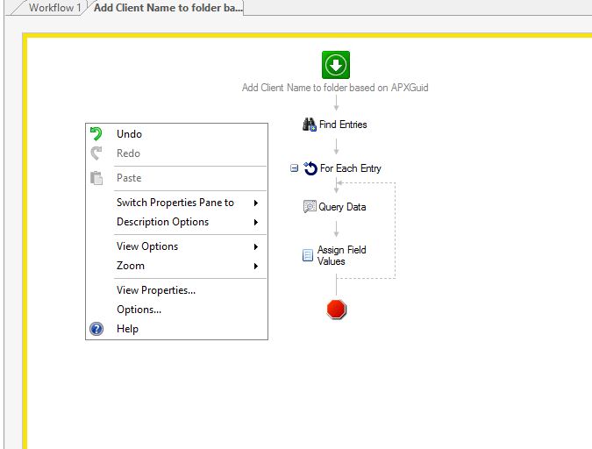This screenshot has height=449, width=592.
Task: Switch to the Workflow 1 tab
Action: (x=56, y=8)
